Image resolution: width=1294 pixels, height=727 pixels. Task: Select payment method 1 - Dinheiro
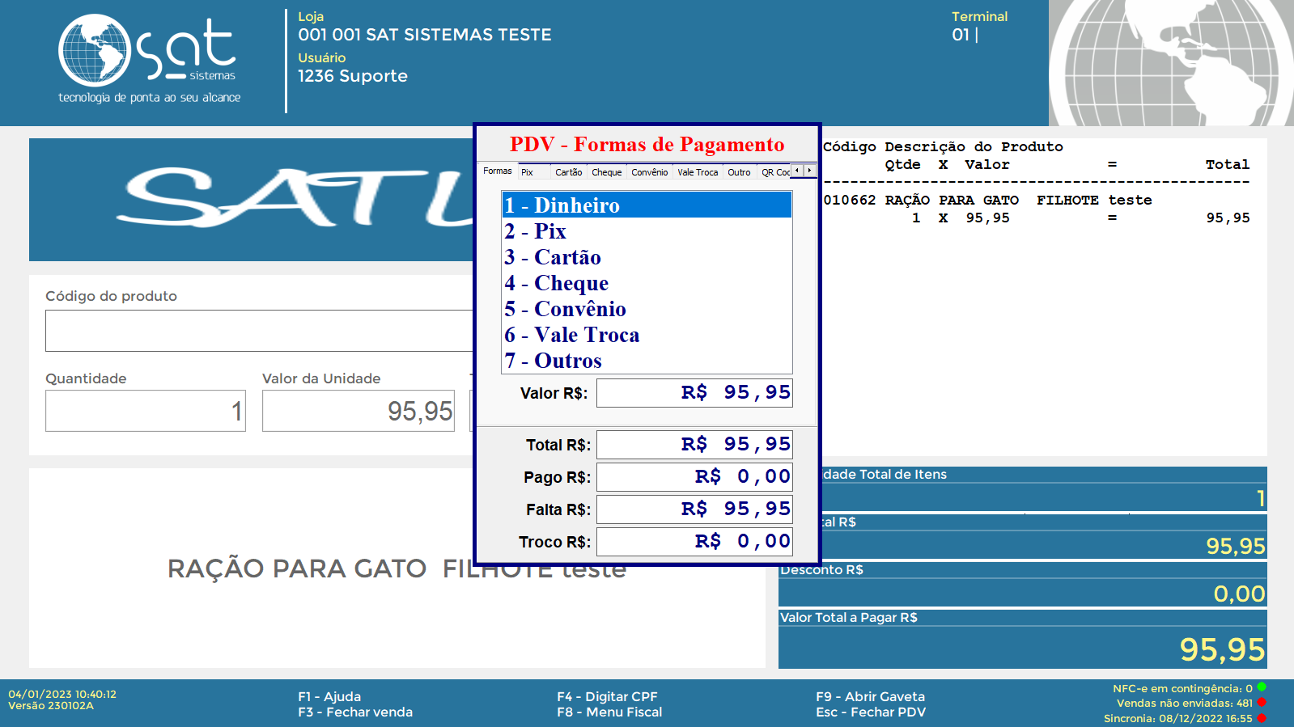[x=646, y=205]
